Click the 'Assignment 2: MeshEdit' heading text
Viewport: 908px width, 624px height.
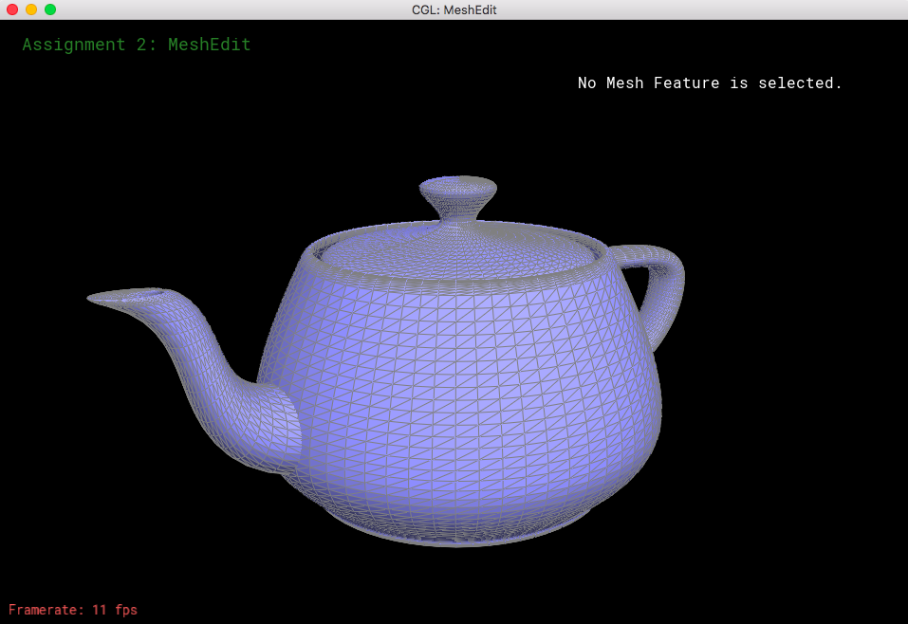click(137, 45)
